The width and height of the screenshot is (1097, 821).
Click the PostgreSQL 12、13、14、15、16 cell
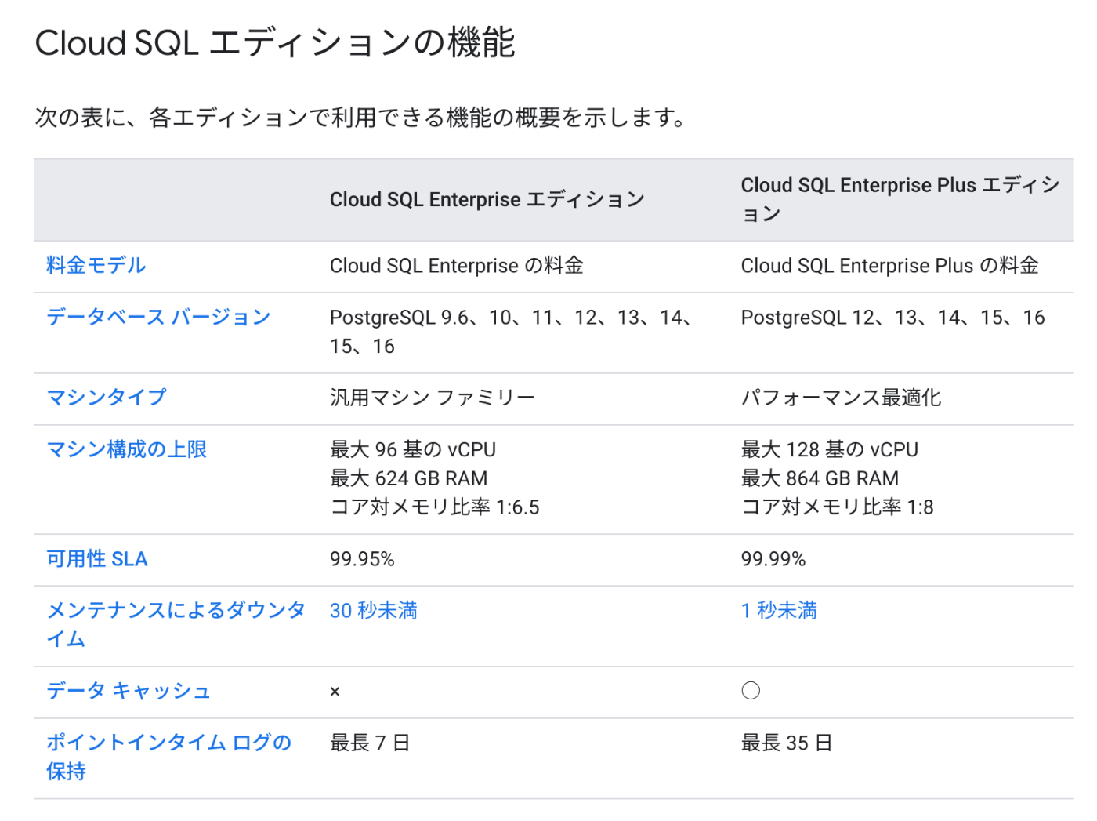[893, 317]
